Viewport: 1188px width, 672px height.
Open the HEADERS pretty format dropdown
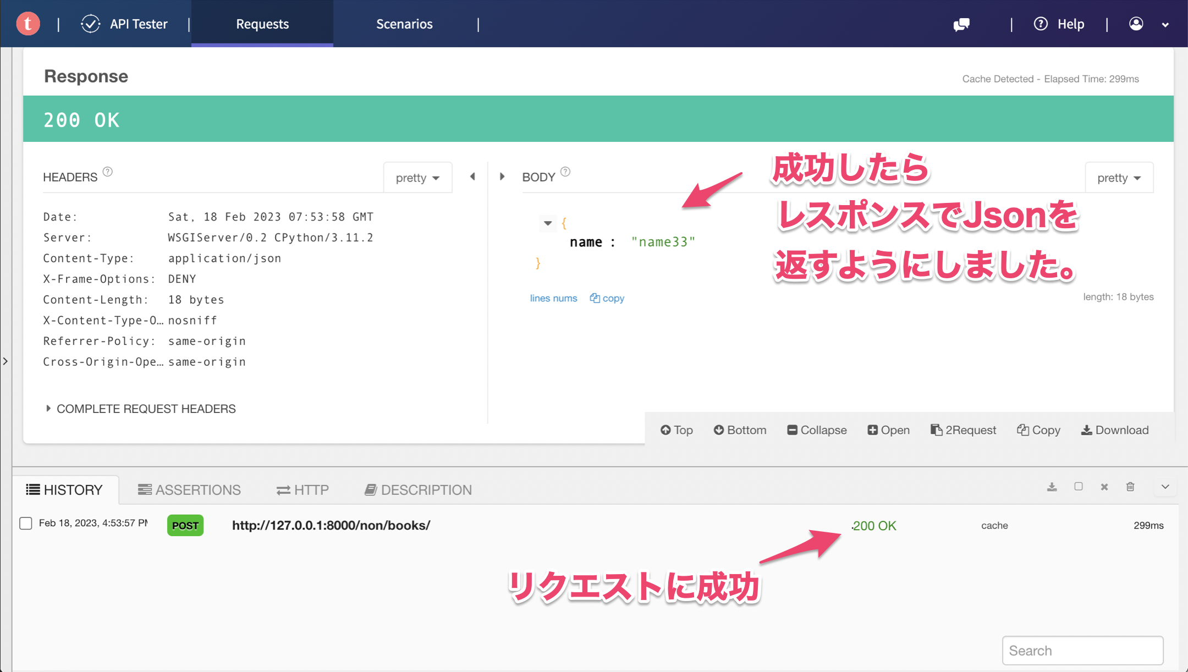click(417, 177)
